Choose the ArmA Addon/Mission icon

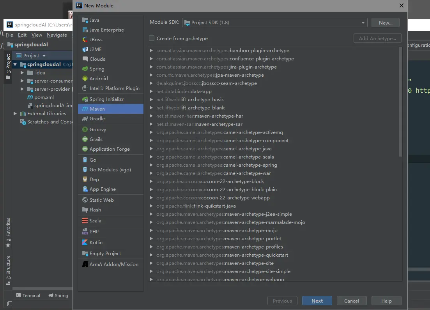coord(85,264)
